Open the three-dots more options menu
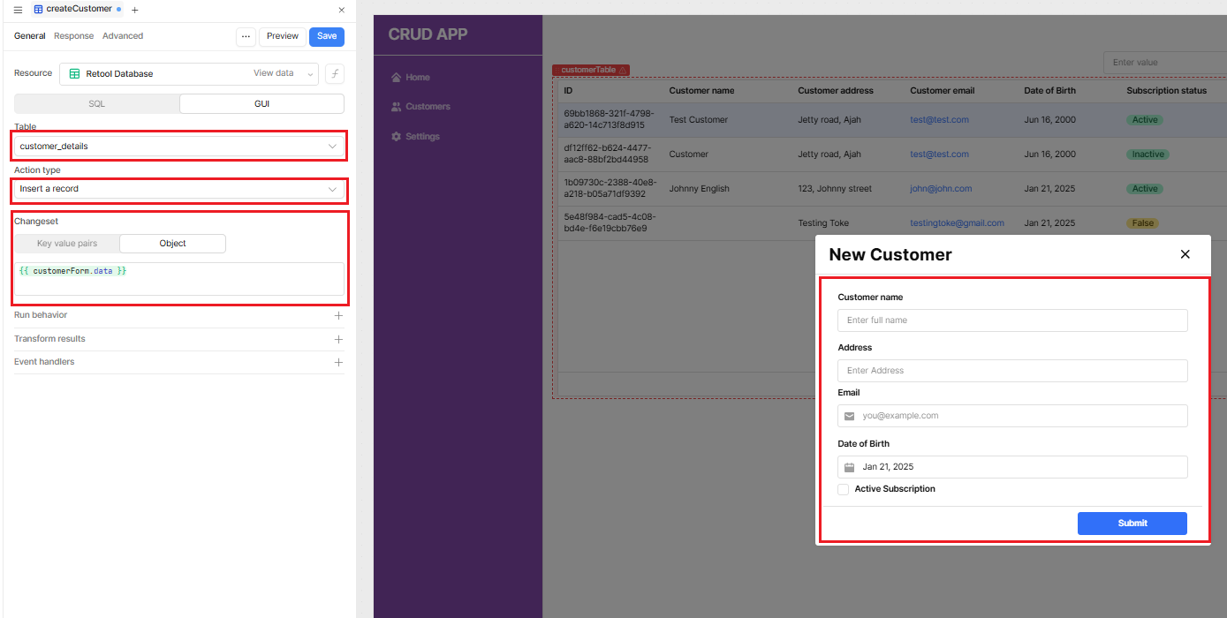1227x618 pixels. 246,36
